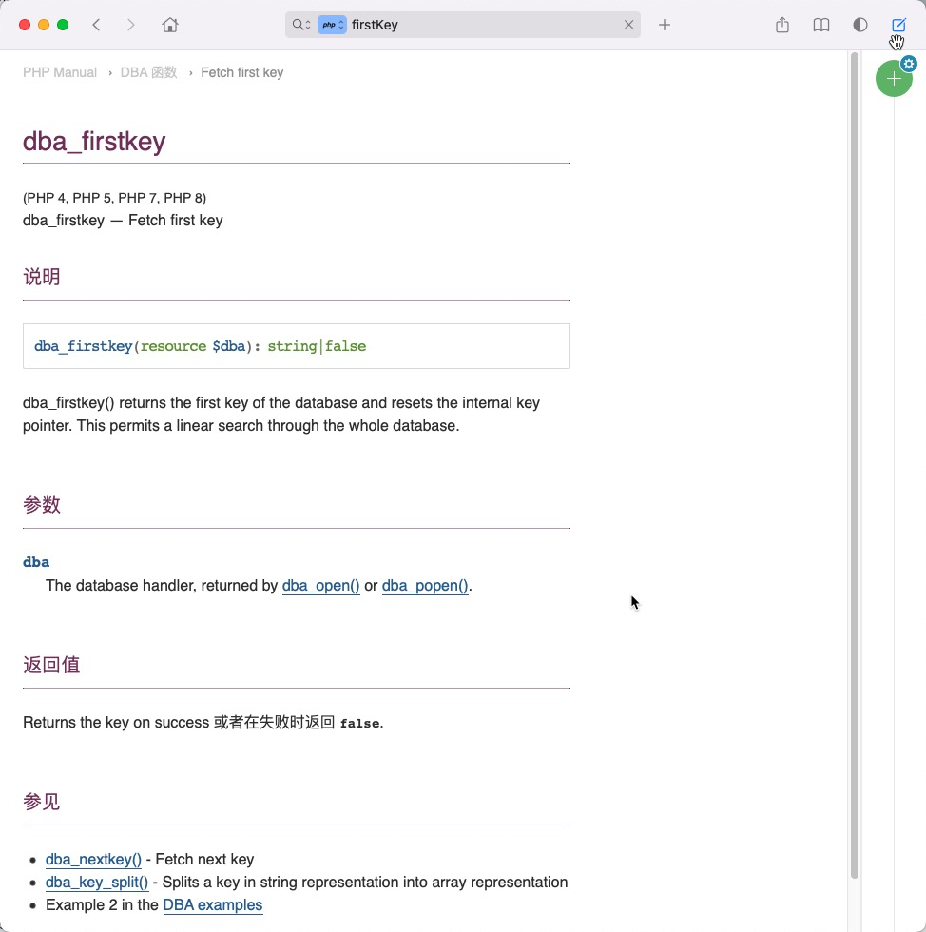Image resolution: width=926 pixels, height=932 pixels.
Task: Click the 参数 section heading
Action: click(42, 505)
